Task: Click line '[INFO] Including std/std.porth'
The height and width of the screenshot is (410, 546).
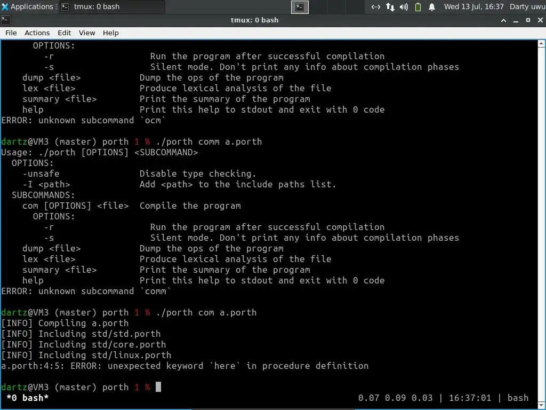Action: pos(81,334)
